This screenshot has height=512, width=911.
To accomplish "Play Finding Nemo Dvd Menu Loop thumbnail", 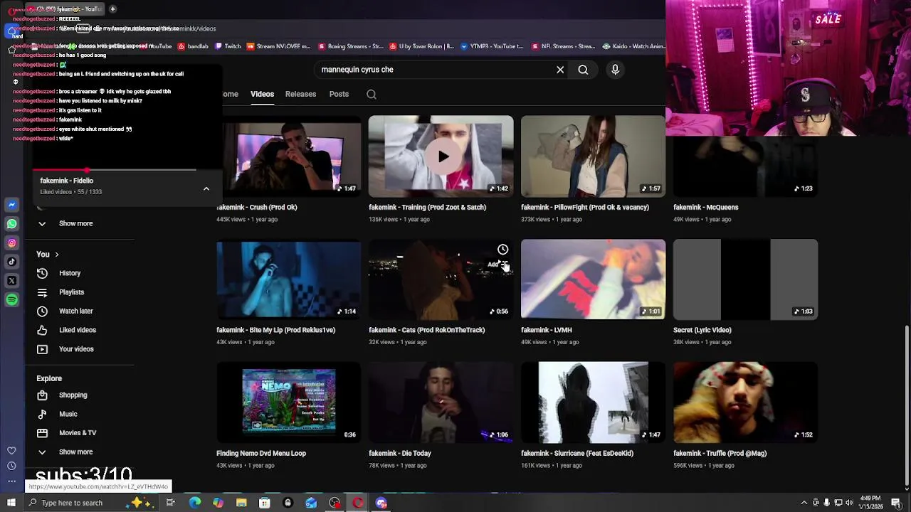I will [x=288, y=402].
